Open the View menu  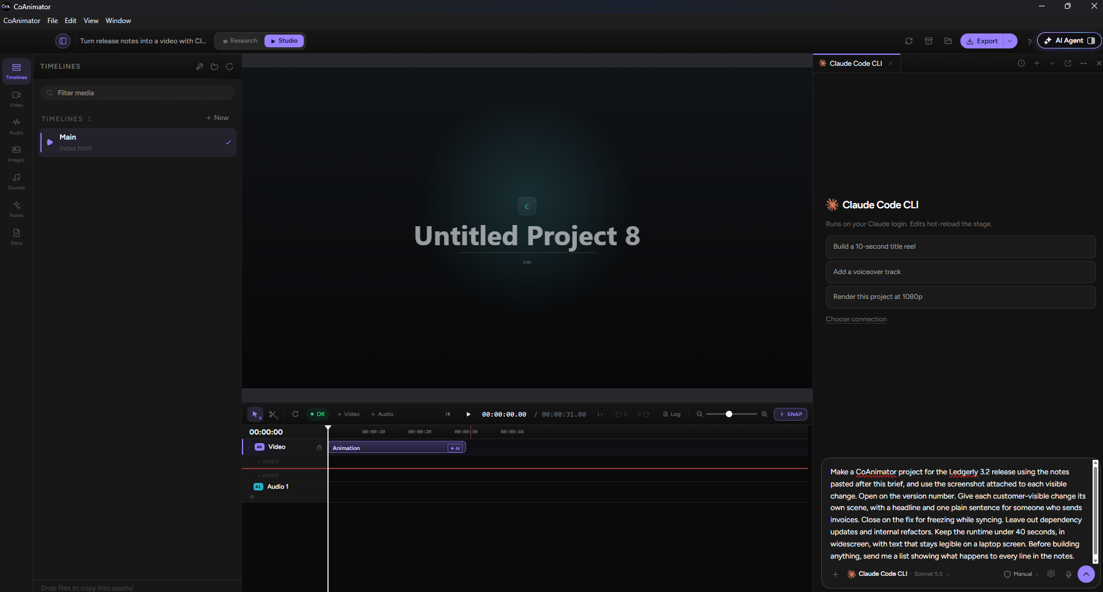91,21
